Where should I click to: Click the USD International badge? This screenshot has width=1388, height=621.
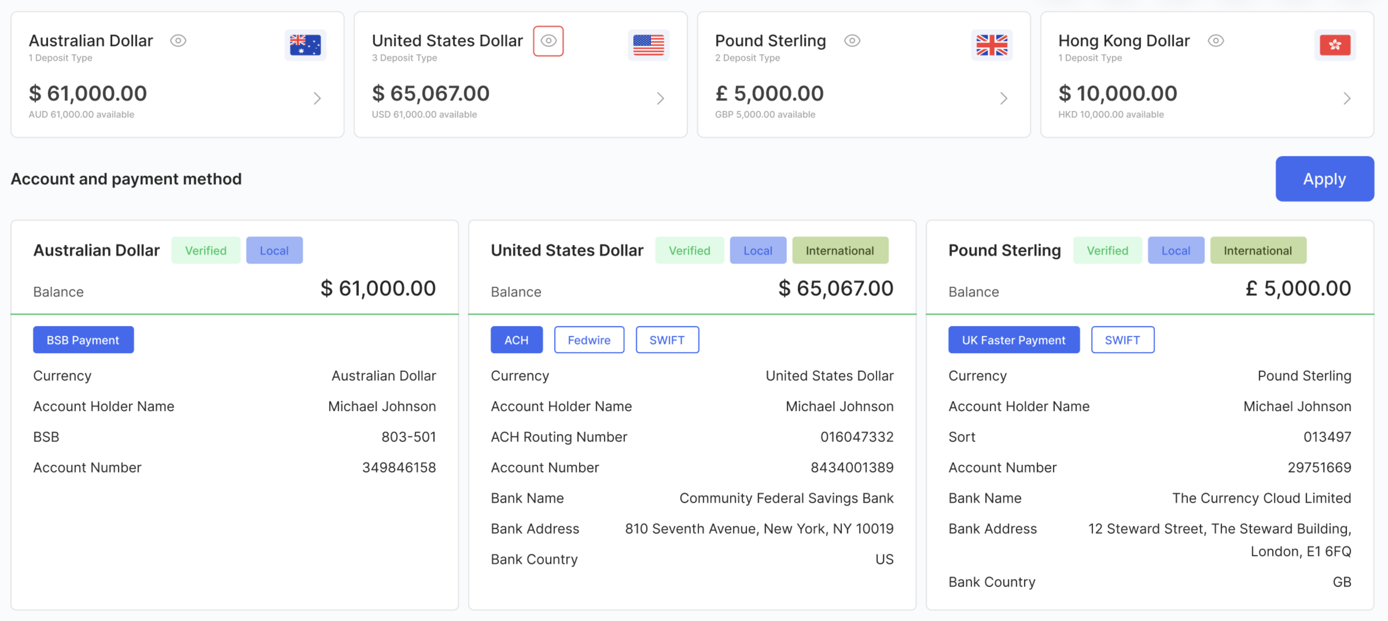tap(840, 250)
